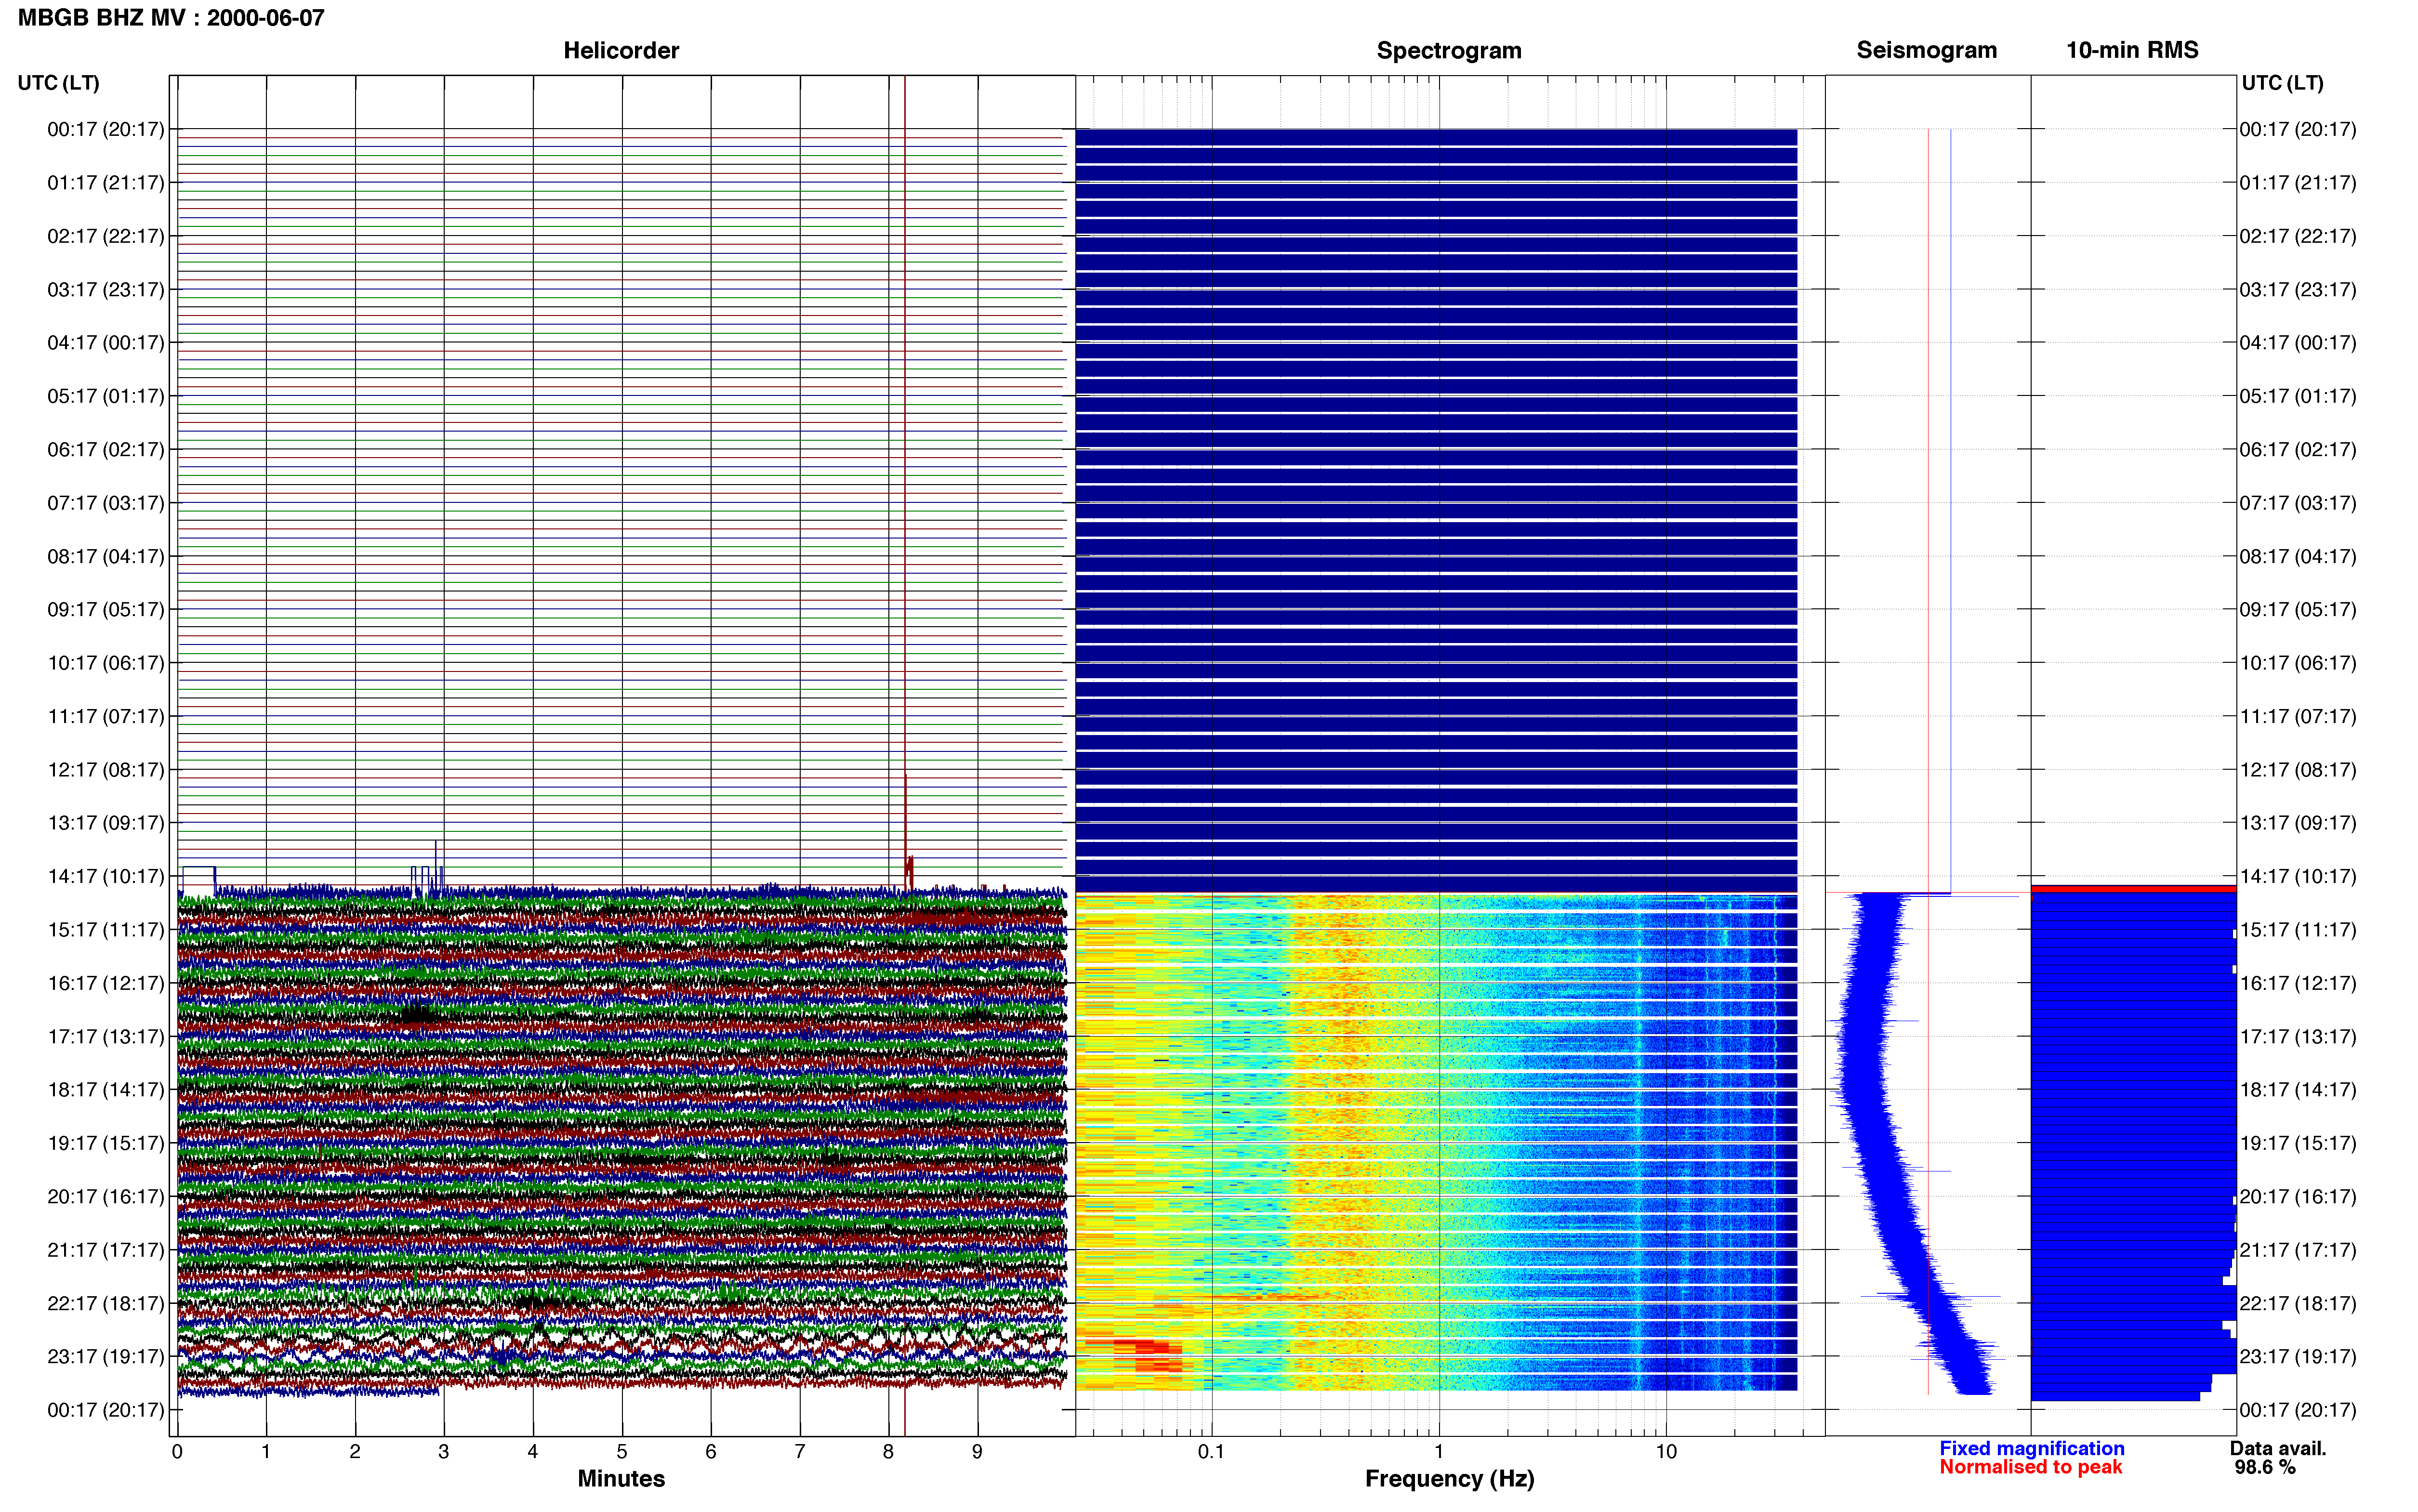Select the "Helicorder" panel heading
2418x1512 pixels.
621,50
